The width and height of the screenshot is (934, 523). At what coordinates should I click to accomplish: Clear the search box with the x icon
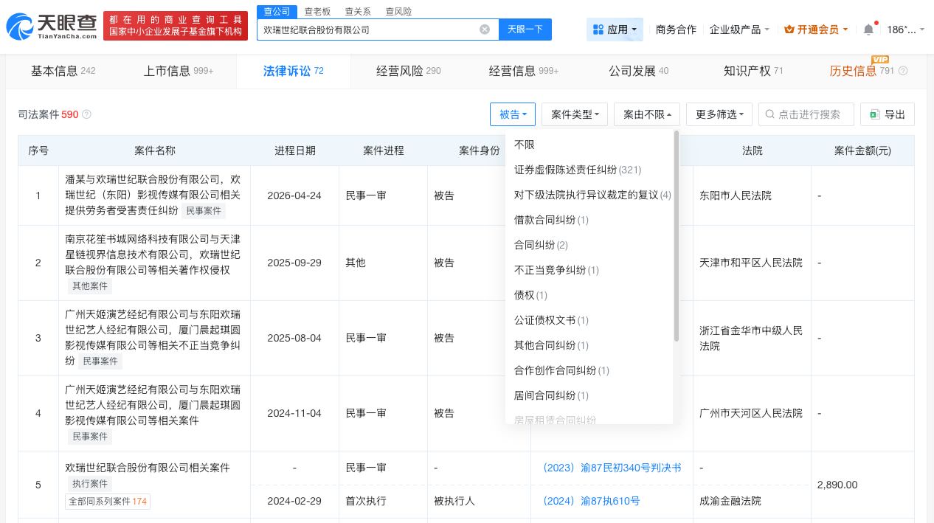click(x=485, y=30)
